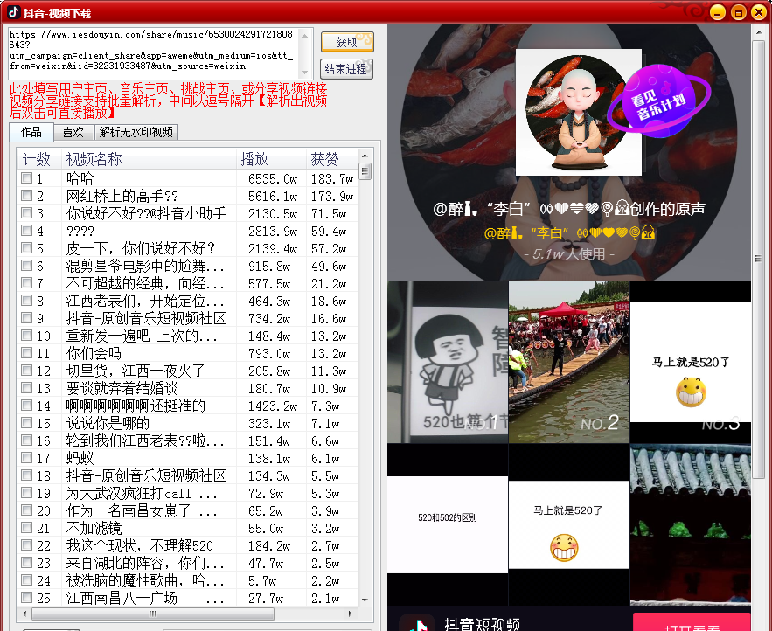Click the monk avatar music cover
The height and width of the screenshot is (631, 772).
tap(579, 112)
